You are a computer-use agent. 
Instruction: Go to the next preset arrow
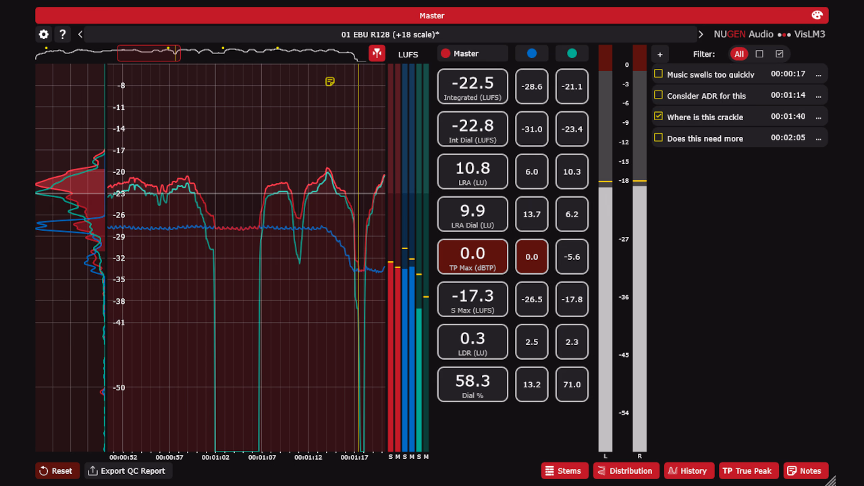pyautogui.click(x=701, y=34)
